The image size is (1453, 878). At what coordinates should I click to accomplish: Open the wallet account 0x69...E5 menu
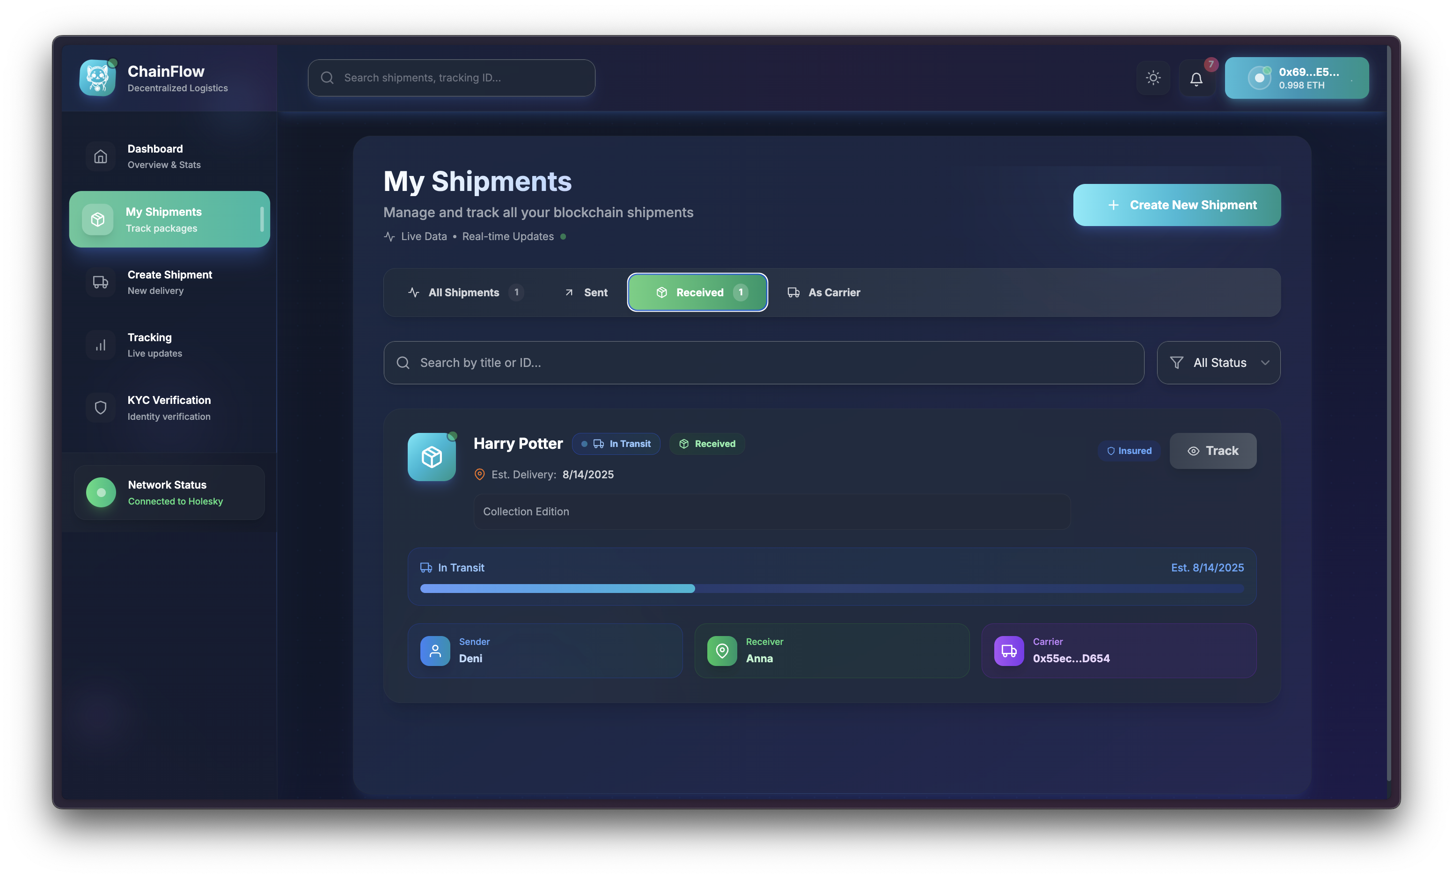tap(1296, 78)
